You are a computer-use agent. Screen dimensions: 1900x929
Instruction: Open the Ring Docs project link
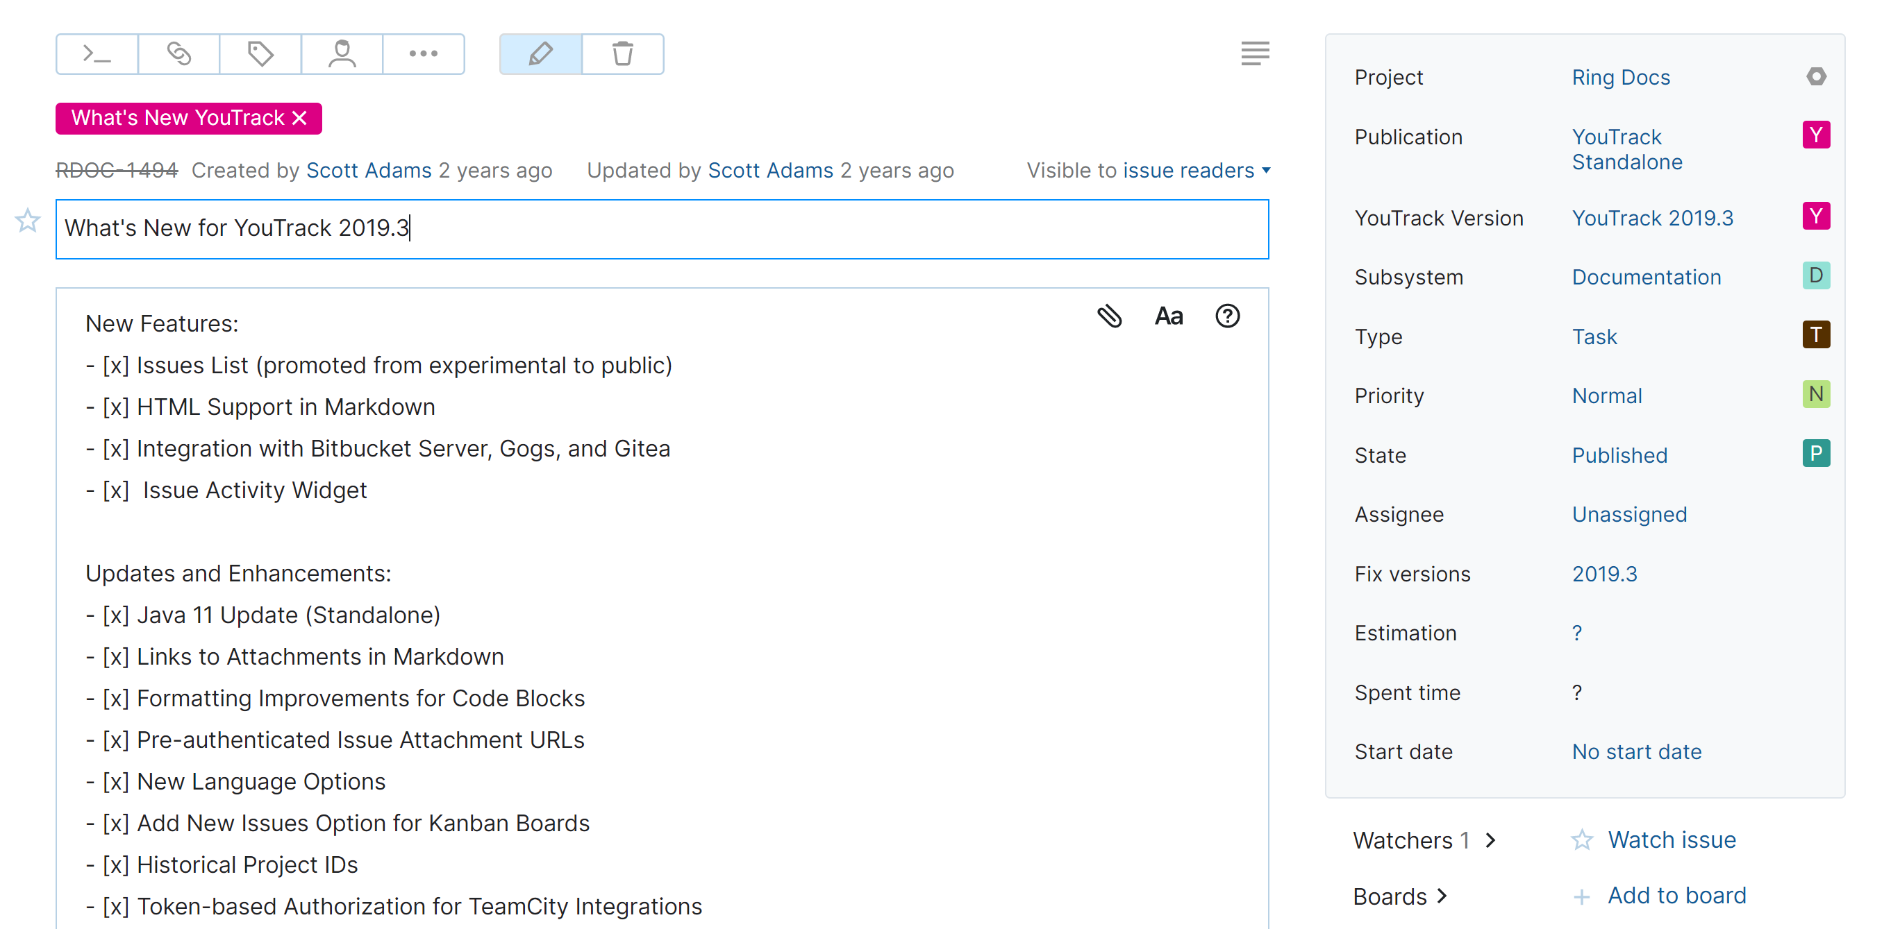pyautogui.click(x=1620, y=77)
